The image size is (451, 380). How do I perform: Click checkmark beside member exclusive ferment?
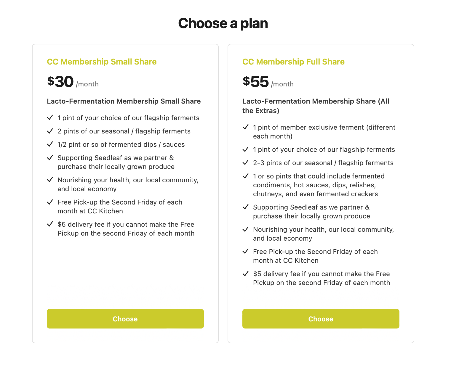pos(245,127)
